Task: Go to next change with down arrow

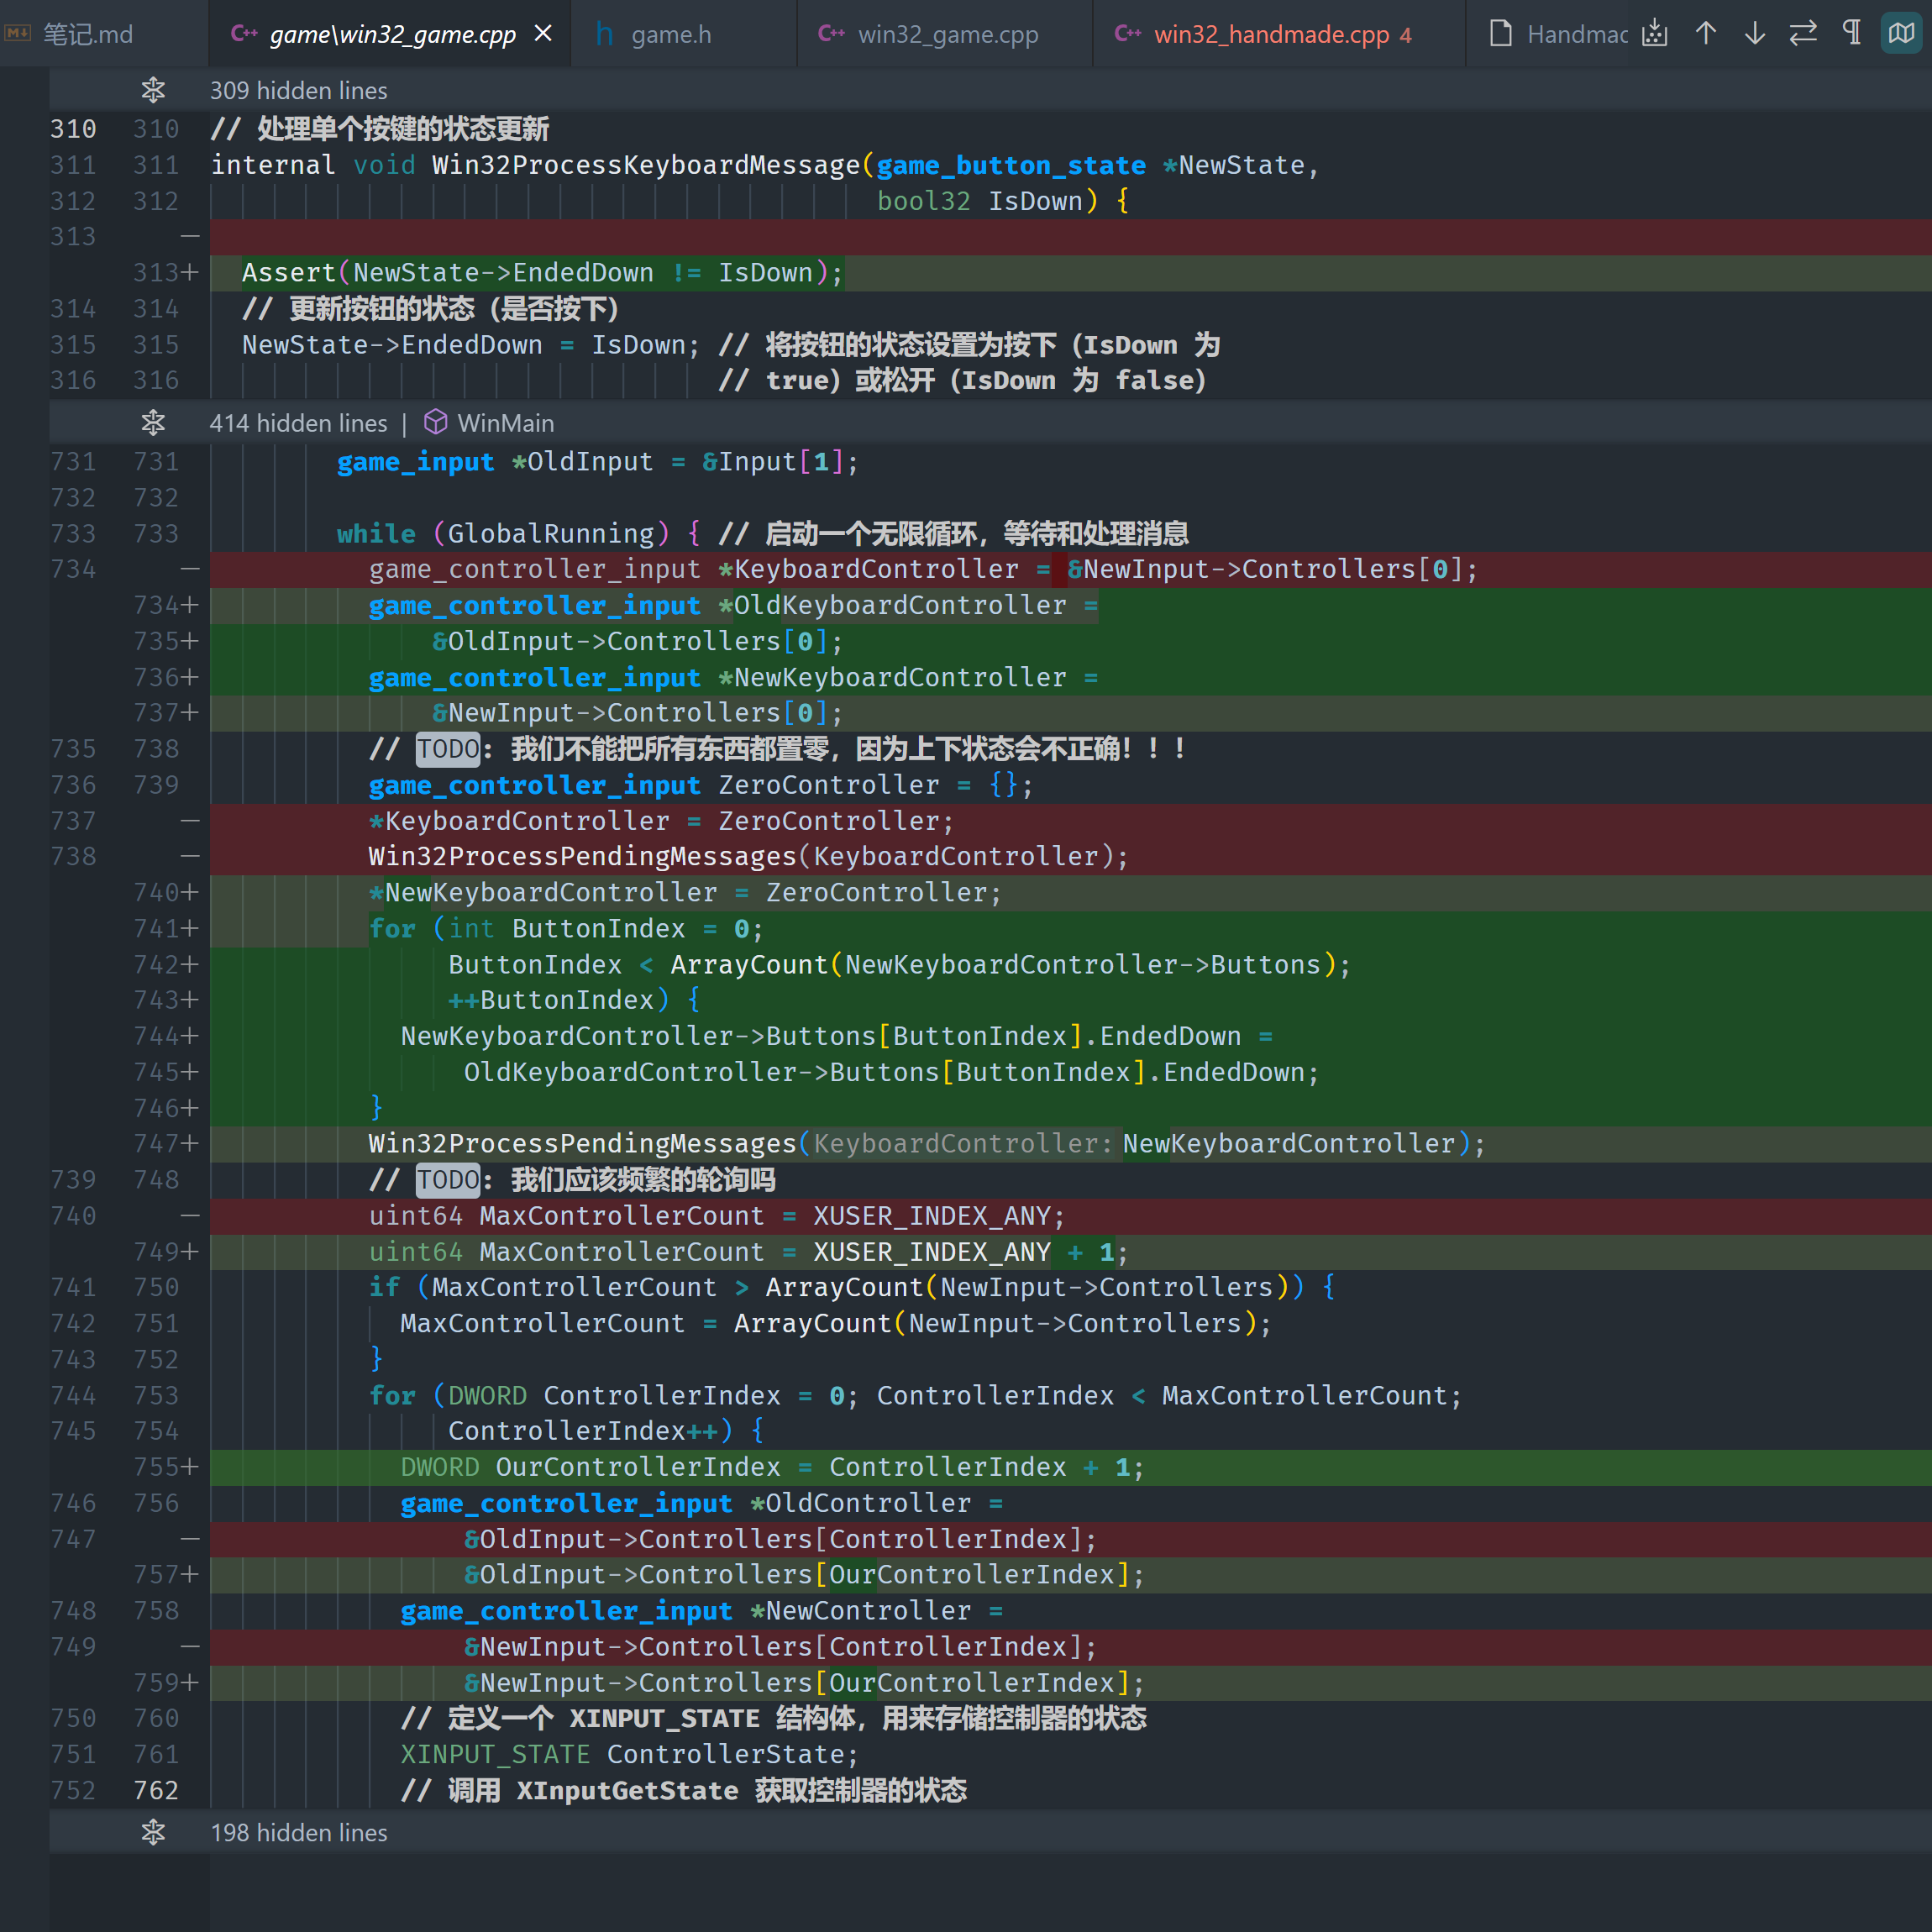Action: click(x=1755, y=34)
